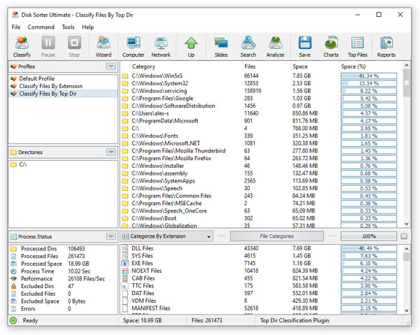This screenshot has height=335, width=420.
Task: Click the 41.34 % space bar
Action: click(x=369, y=76)
